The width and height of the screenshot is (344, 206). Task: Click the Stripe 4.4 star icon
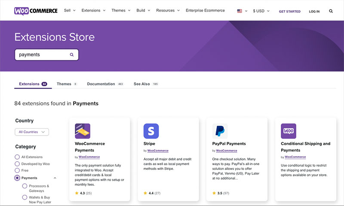tap(145, 193)
